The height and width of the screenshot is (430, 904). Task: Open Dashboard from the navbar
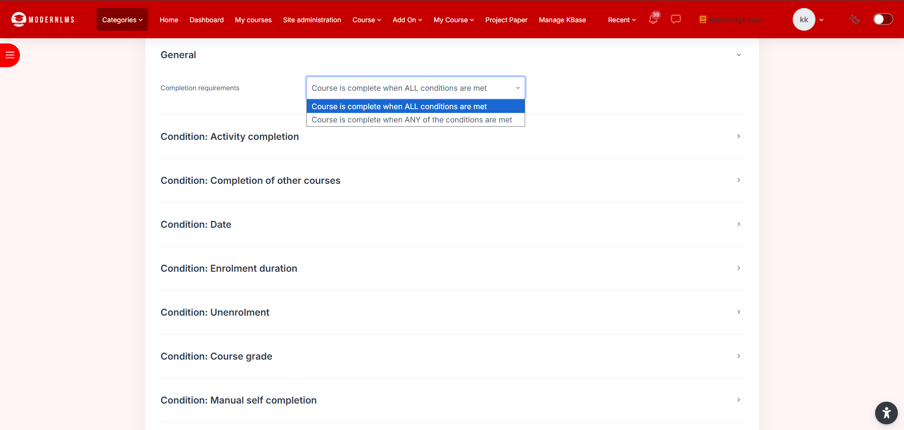(x=206, y=20)
